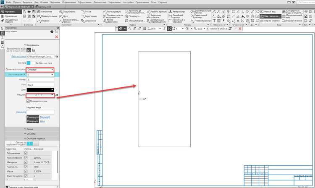Click the Файл-источник link

[18, 57]
